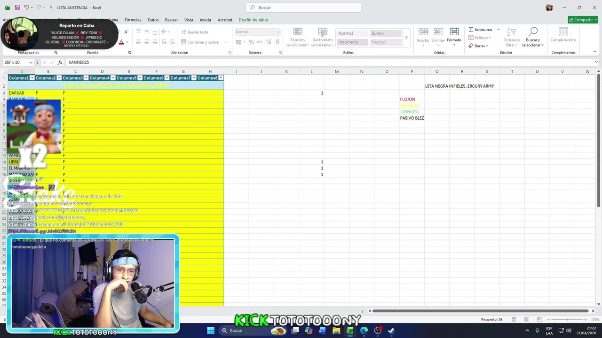This screenshot has width=602, height=338.
Task: Align text left in Alineación group
Action: 138,42
